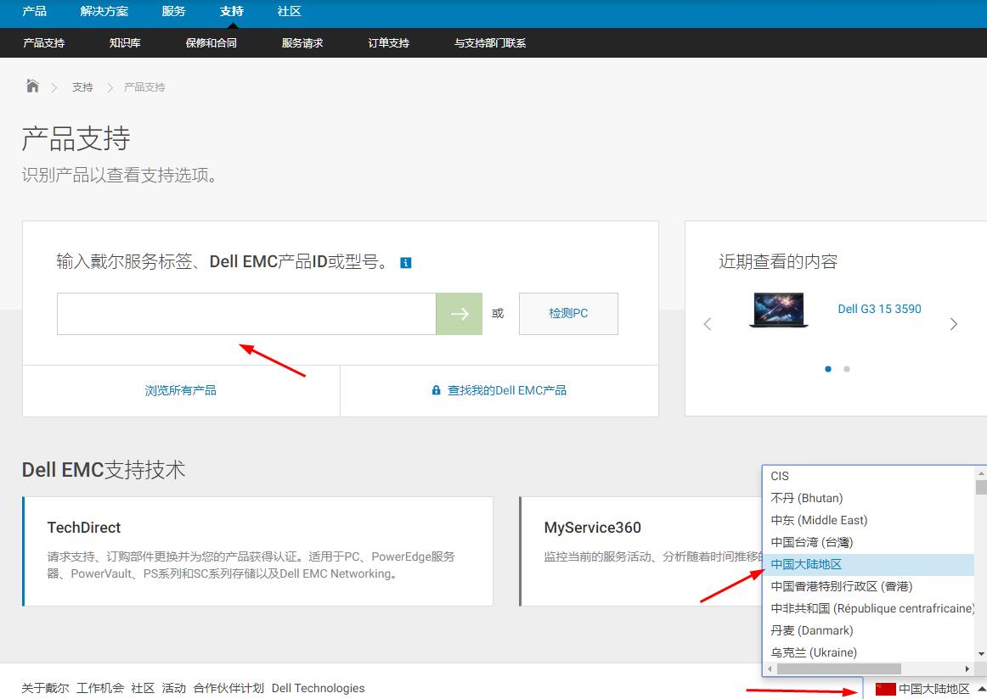
Task: Open 与支持部门联系 from the support bar
Action: point(490,42)
